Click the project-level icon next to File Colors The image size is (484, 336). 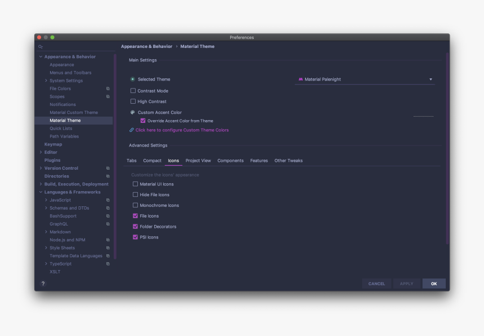[x=108, y=89]
